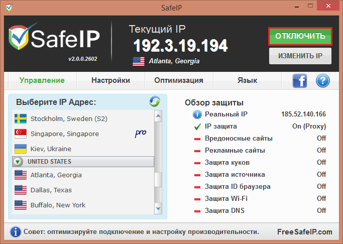Viewport: 343px width, 244px height.
Task: Click the US flag beside Atlanta in list
Action: click(21, 175)
